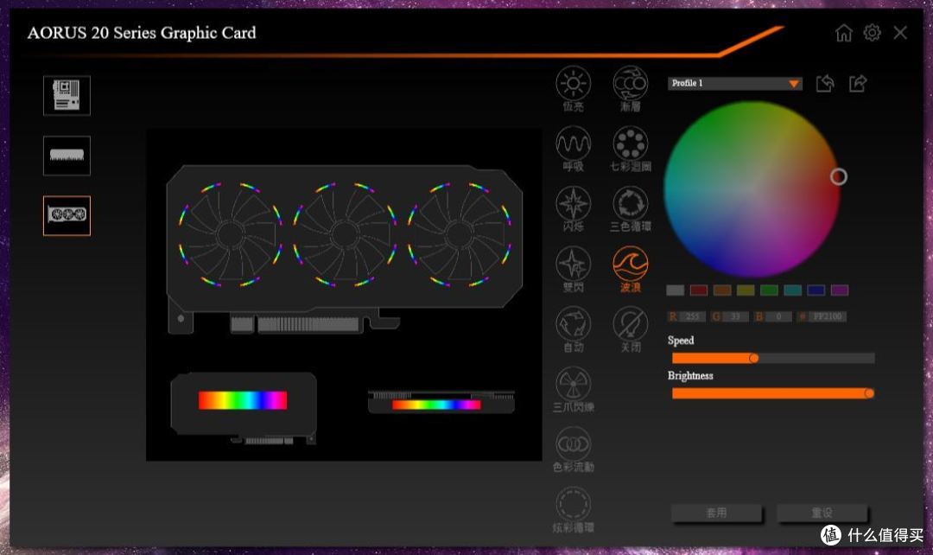The image size is (933, 555).
Task: Go to home via house icon
Action: pyautogui.click(x=843, y=33)
